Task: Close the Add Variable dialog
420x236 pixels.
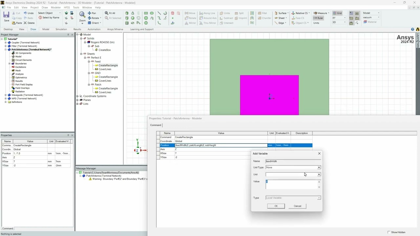Action: pyautogui.click(x=319, y=153)
